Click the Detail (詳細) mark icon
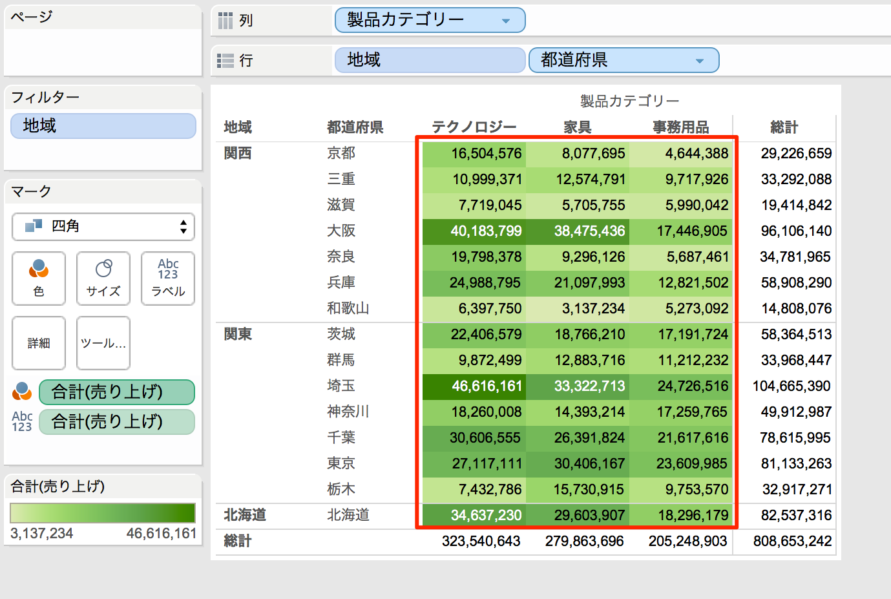This screenshot has height=599, width=891. click(x=39, y=342)
